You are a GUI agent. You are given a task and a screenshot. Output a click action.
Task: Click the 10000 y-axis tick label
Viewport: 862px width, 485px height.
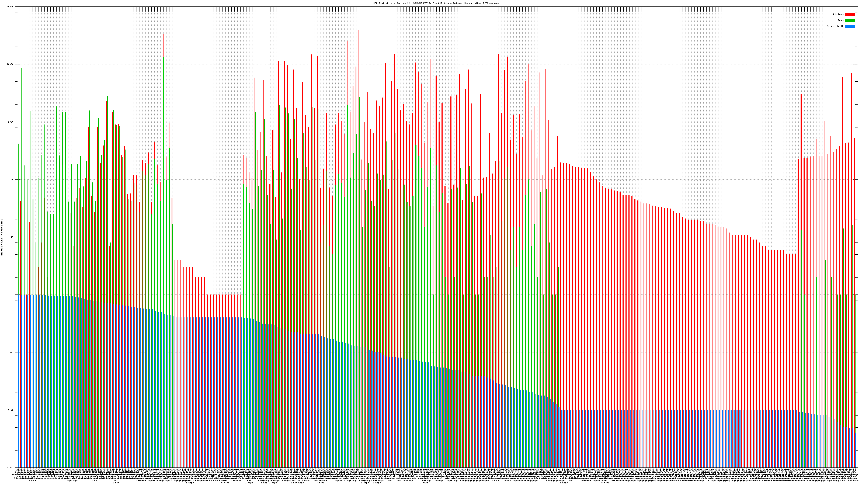pyautogui.click(x=11, y=64)
